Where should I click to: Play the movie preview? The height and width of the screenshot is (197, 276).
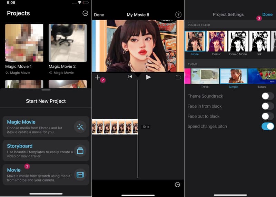(148, 77)
